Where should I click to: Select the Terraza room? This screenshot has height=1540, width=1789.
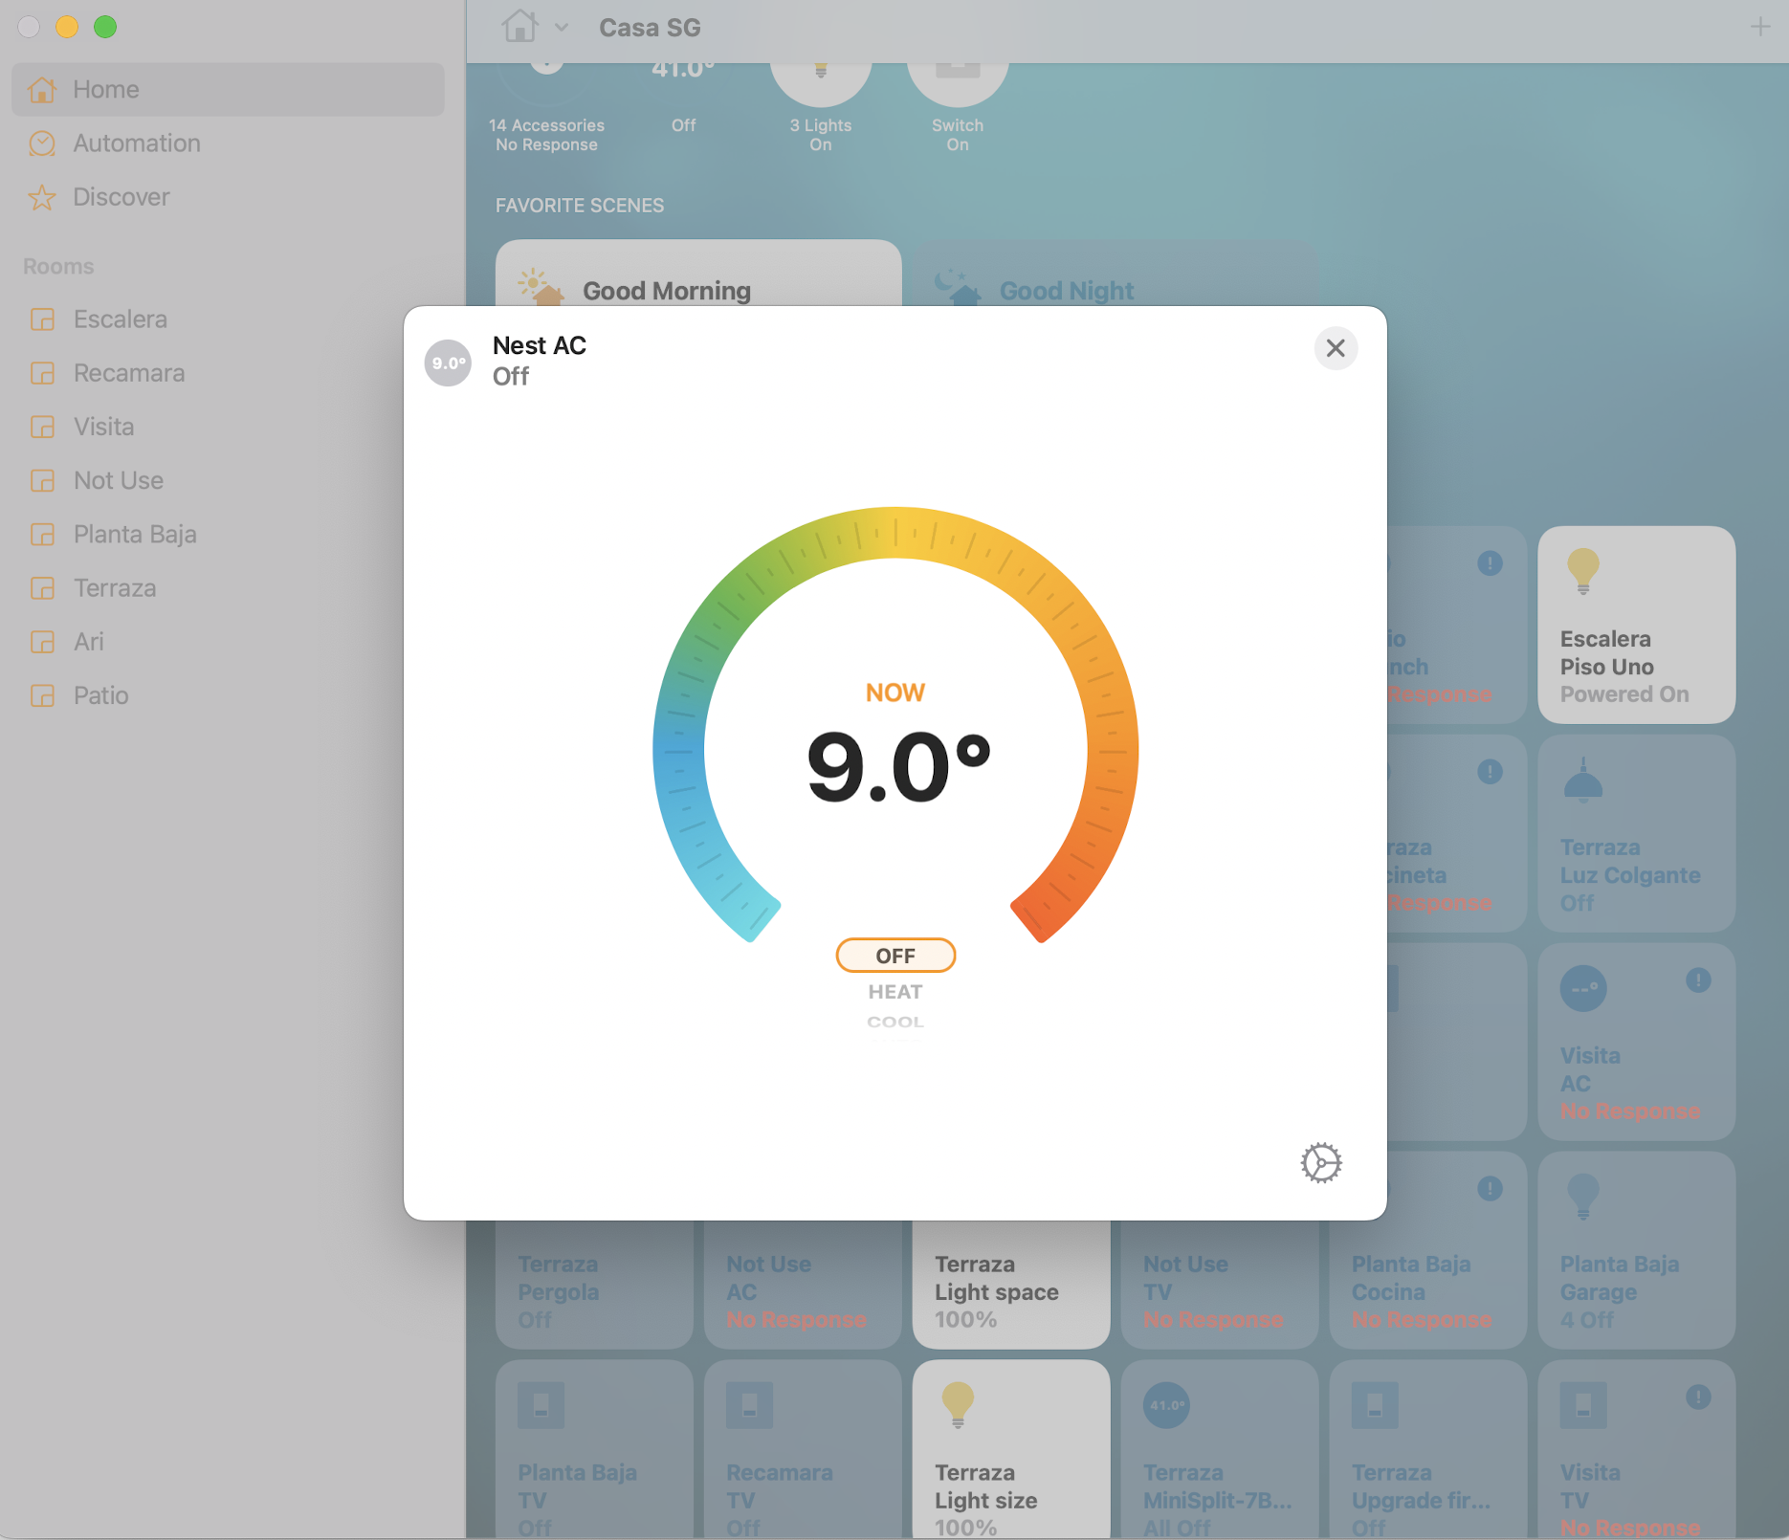click(x=228, y=587)
